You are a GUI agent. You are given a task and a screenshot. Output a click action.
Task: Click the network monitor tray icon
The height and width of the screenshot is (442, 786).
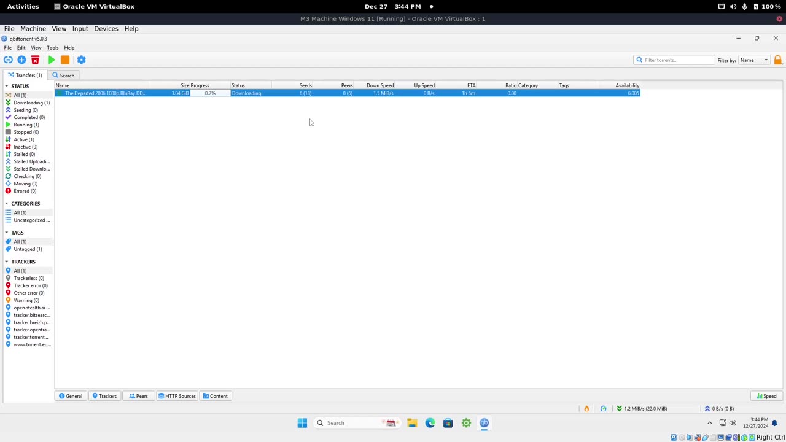[x=723, y=423]
